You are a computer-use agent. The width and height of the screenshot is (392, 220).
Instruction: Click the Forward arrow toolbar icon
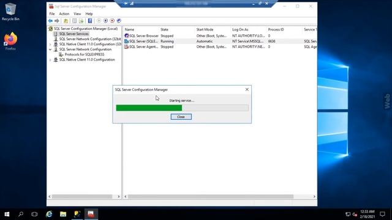(x=57, y=21)
